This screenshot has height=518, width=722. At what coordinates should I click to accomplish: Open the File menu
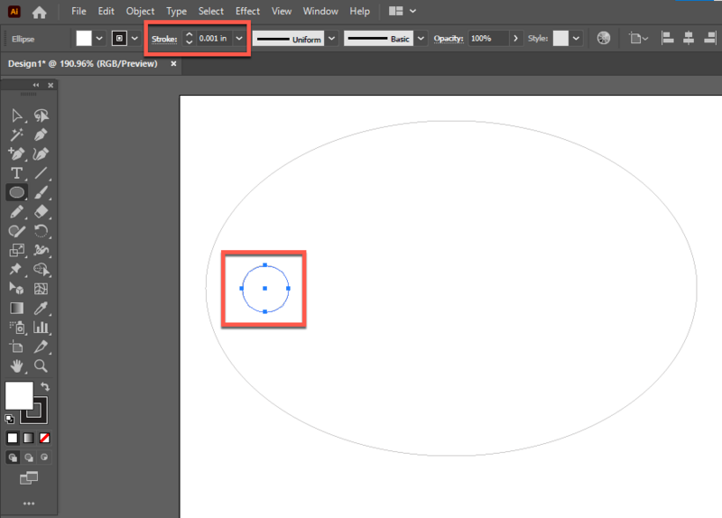79,11
